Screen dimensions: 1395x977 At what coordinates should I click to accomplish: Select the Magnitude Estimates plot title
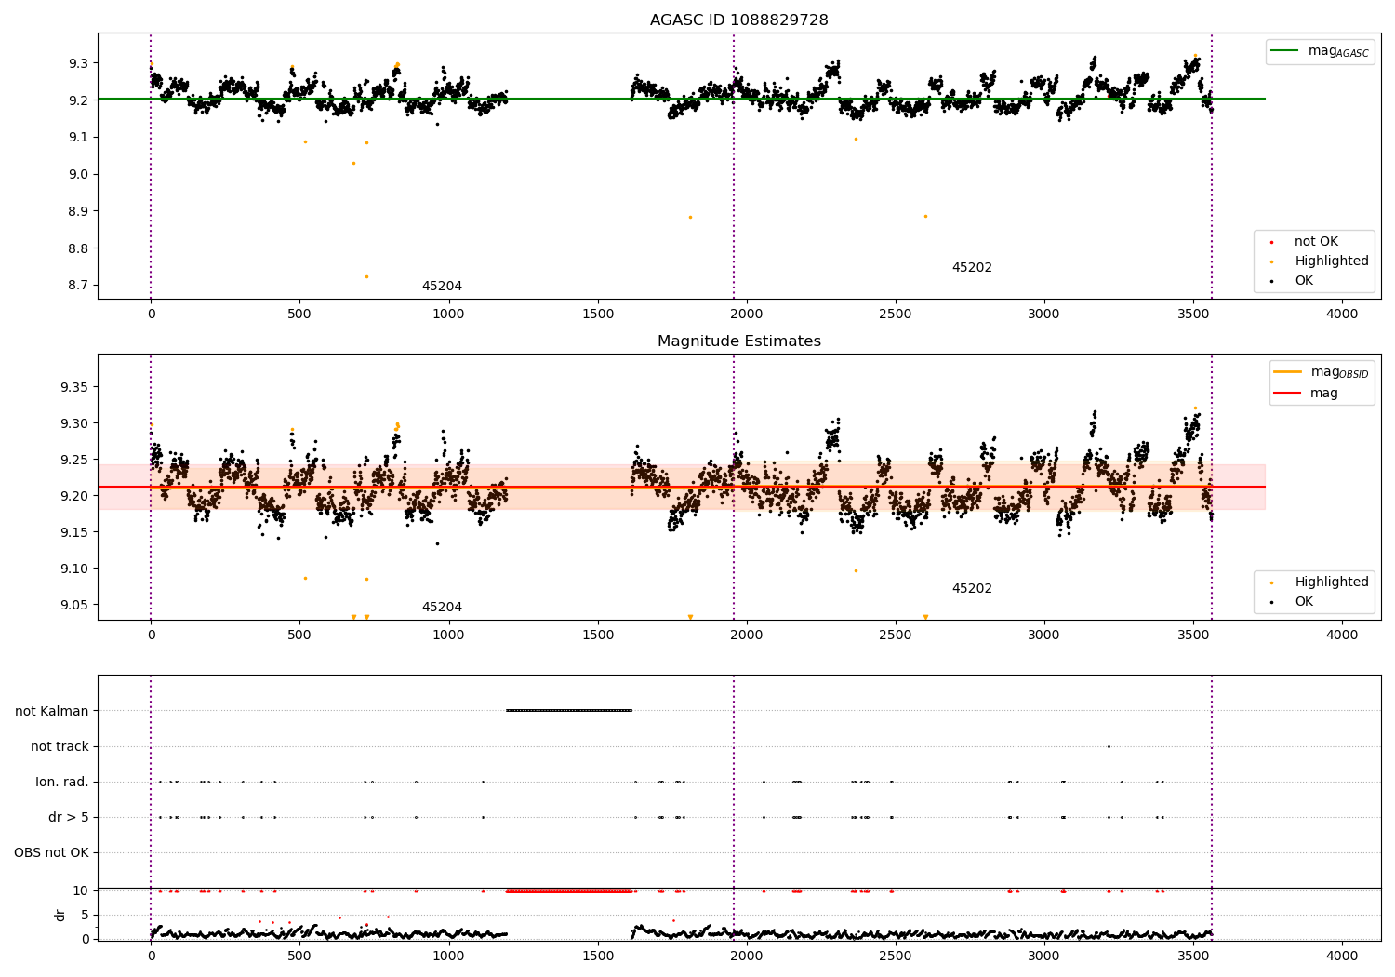click(738, 341)
